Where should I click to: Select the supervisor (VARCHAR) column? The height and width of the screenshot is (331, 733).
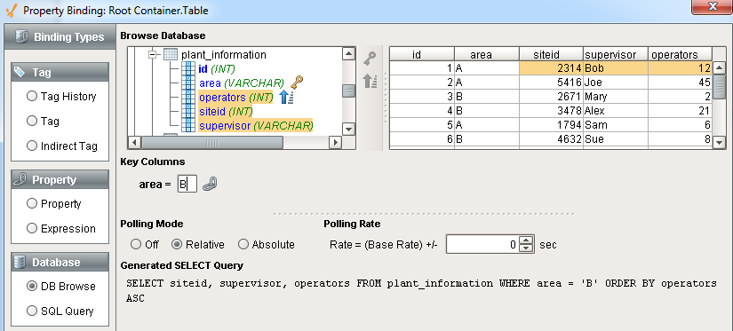pos(256,126)
